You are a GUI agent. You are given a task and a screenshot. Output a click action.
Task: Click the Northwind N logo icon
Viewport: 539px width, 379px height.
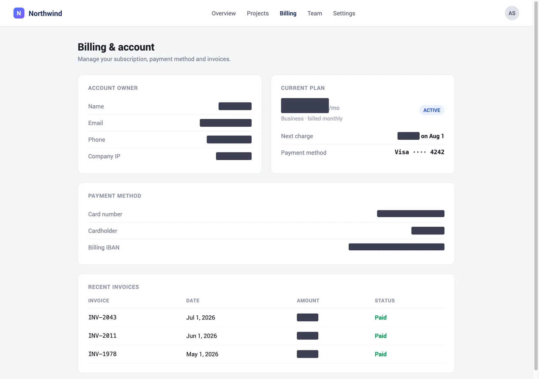click(19, 13)
